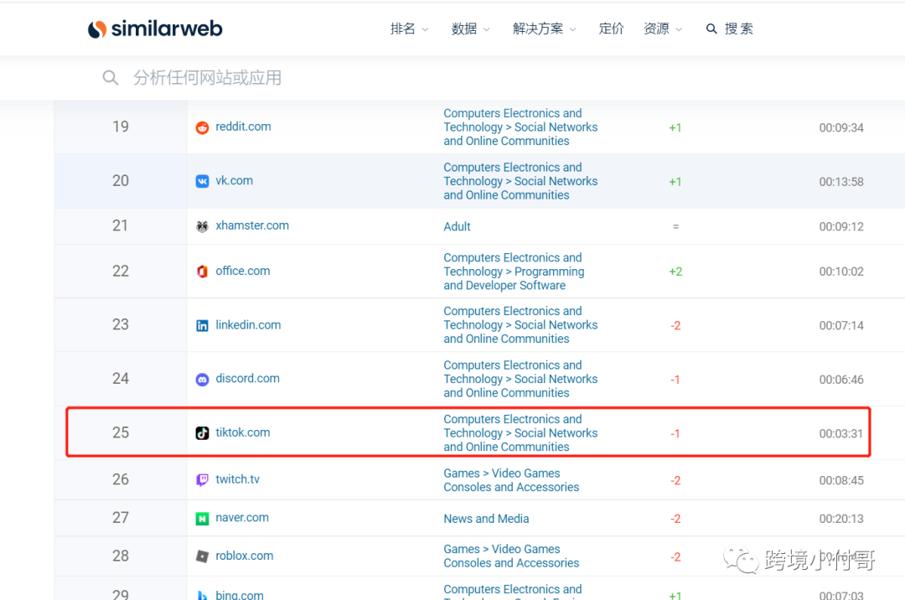Click the naver.com favicon

coord(202,519)
